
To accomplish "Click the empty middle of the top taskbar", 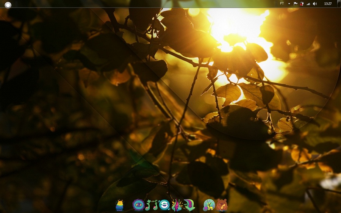I will click(x=152, y=3).
